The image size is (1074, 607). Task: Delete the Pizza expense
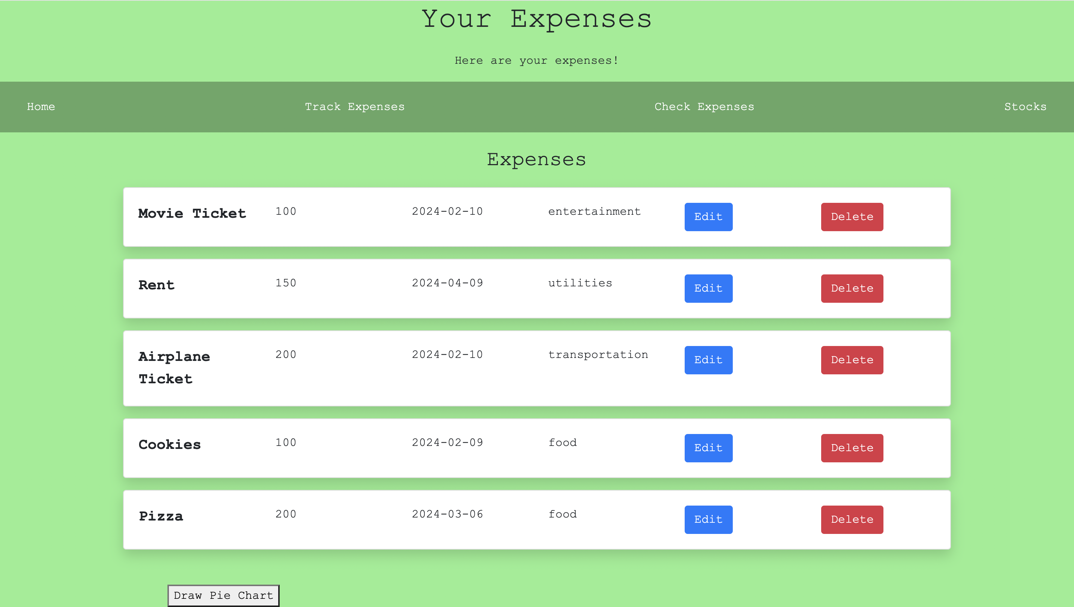851,520
